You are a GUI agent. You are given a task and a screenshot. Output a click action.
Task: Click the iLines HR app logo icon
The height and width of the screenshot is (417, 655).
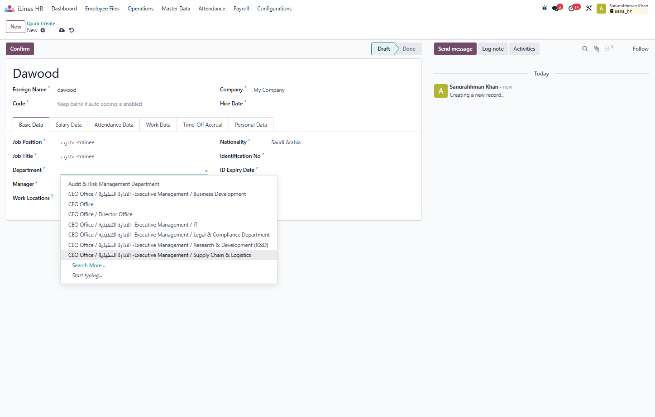click(10, 9)
